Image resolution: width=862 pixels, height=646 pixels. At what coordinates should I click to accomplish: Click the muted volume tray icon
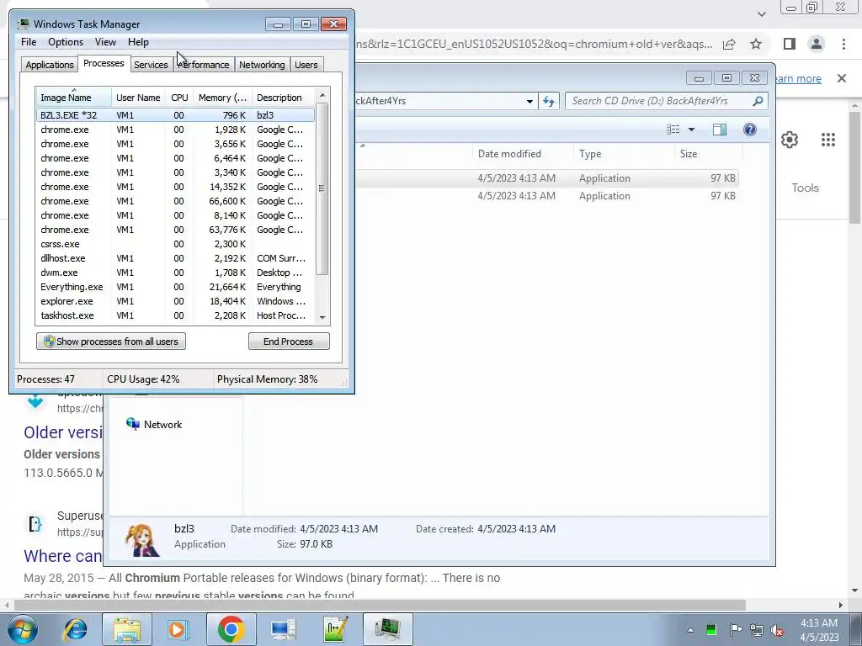point(777,630)
